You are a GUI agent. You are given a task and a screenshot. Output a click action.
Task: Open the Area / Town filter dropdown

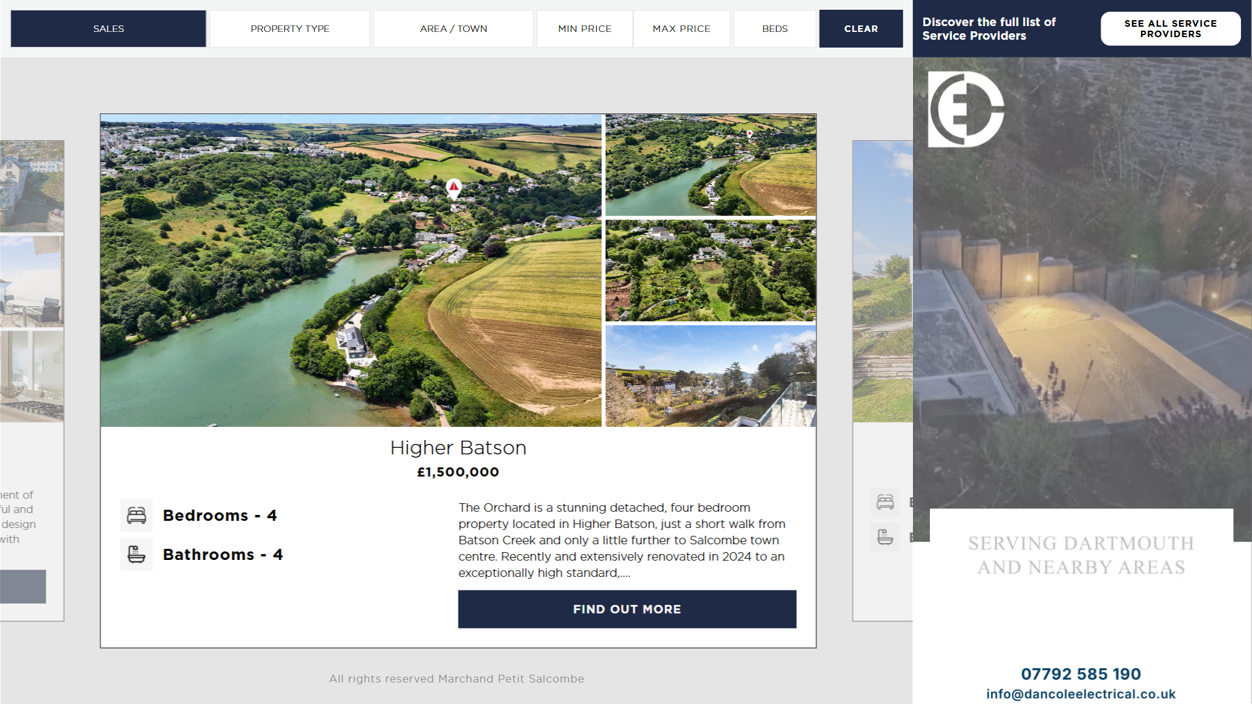453,29
